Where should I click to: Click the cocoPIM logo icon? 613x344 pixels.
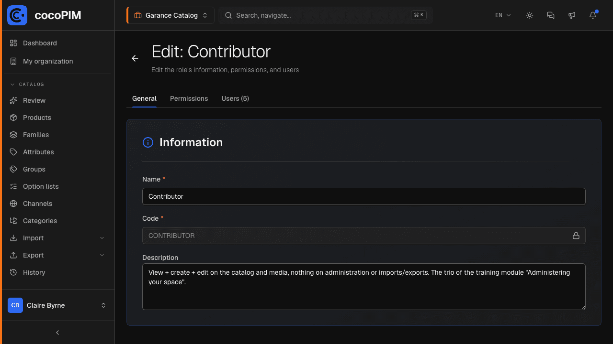tap(17, 15)
